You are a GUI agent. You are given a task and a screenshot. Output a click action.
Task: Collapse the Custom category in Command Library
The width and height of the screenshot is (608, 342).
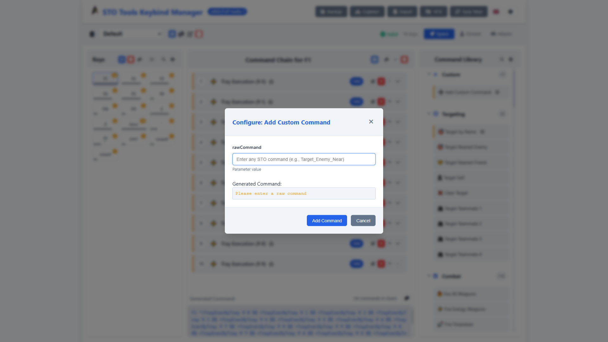click(429, 74)
